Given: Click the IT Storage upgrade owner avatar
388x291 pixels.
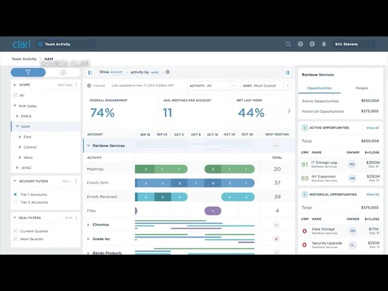Looking at the screenshot, I should (x=352, y=164).
